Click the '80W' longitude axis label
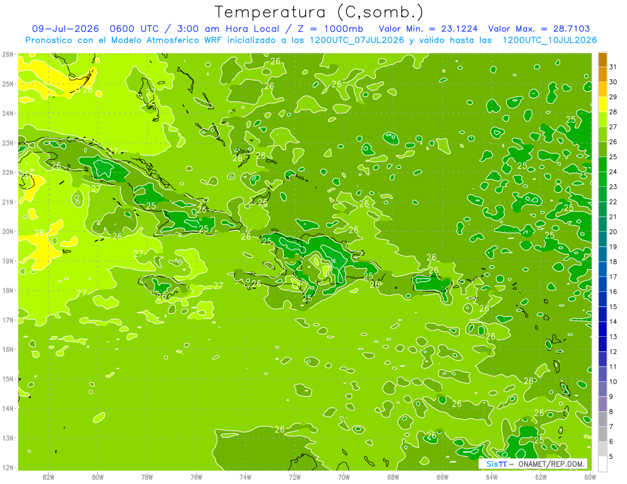This screenshot has height=484, width=627. 98,477
